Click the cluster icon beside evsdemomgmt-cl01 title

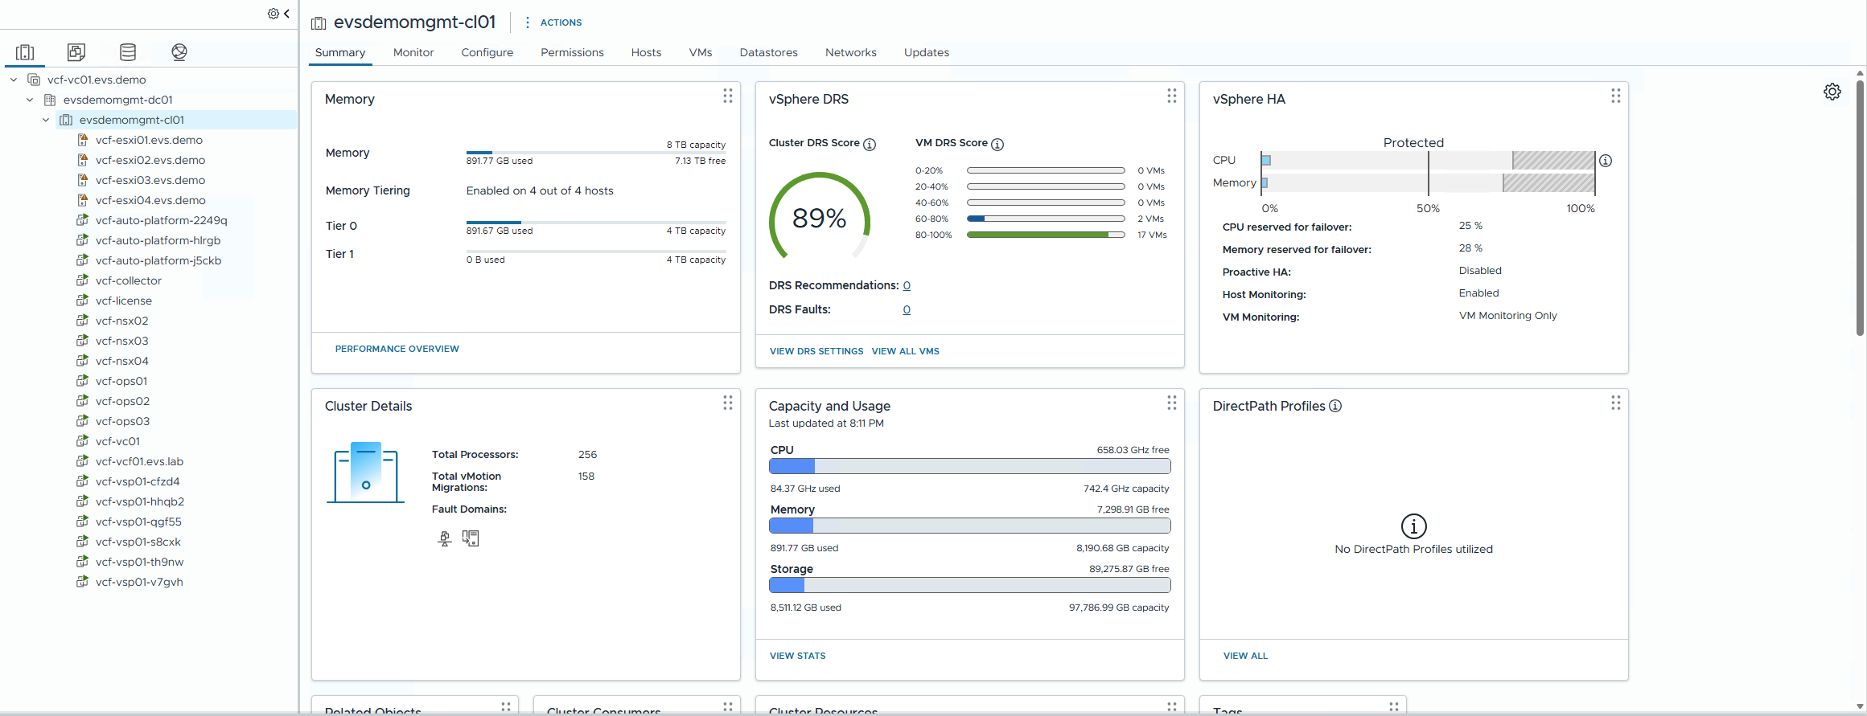319,23
